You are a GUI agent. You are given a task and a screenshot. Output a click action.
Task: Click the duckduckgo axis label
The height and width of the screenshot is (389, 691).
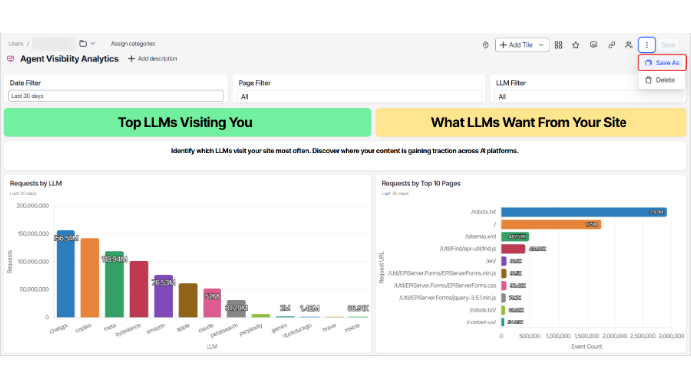tap(297, 331)
